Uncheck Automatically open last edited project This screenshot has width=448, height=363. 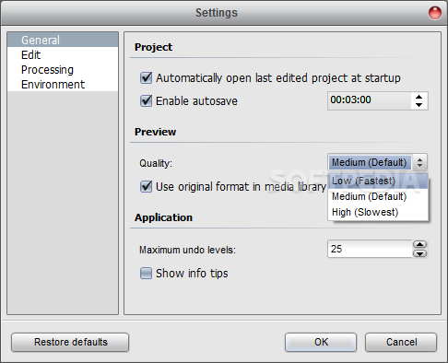pos(146,78)
